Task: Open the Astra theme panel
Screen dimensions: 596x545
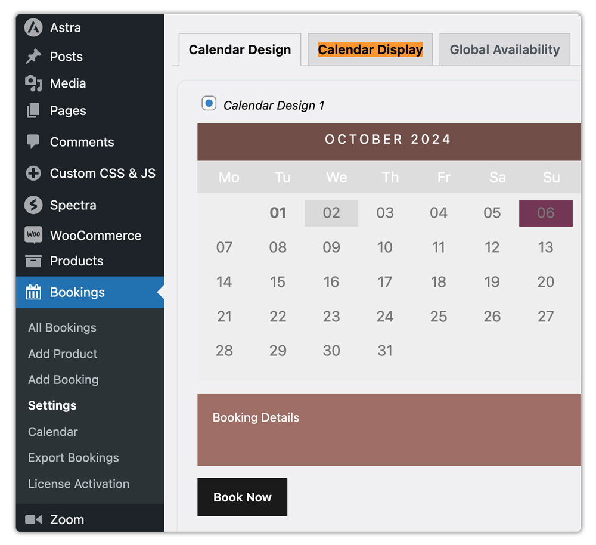Action: point(33,27)
